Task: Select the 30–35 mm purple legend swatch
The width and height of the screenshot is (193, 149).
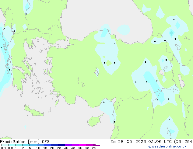Action: coord(68,145)
